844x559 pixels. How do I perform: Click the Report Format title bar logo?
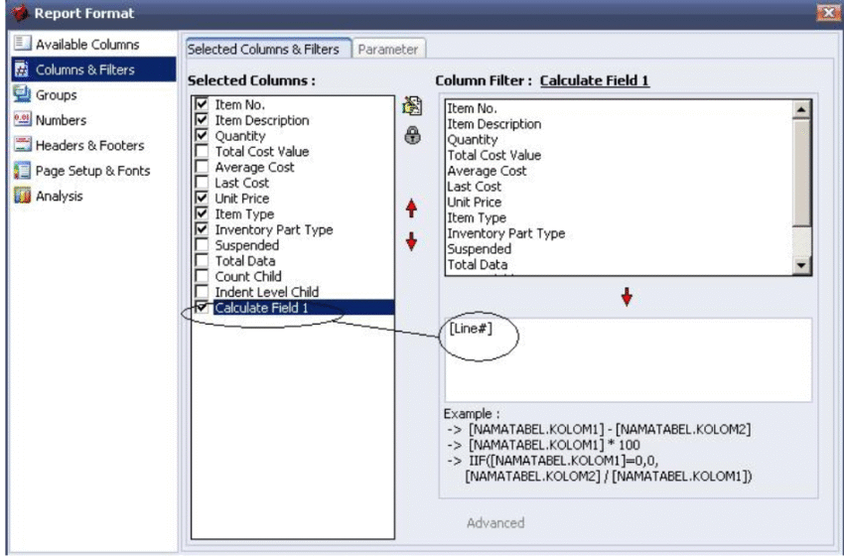click(19, 13)
